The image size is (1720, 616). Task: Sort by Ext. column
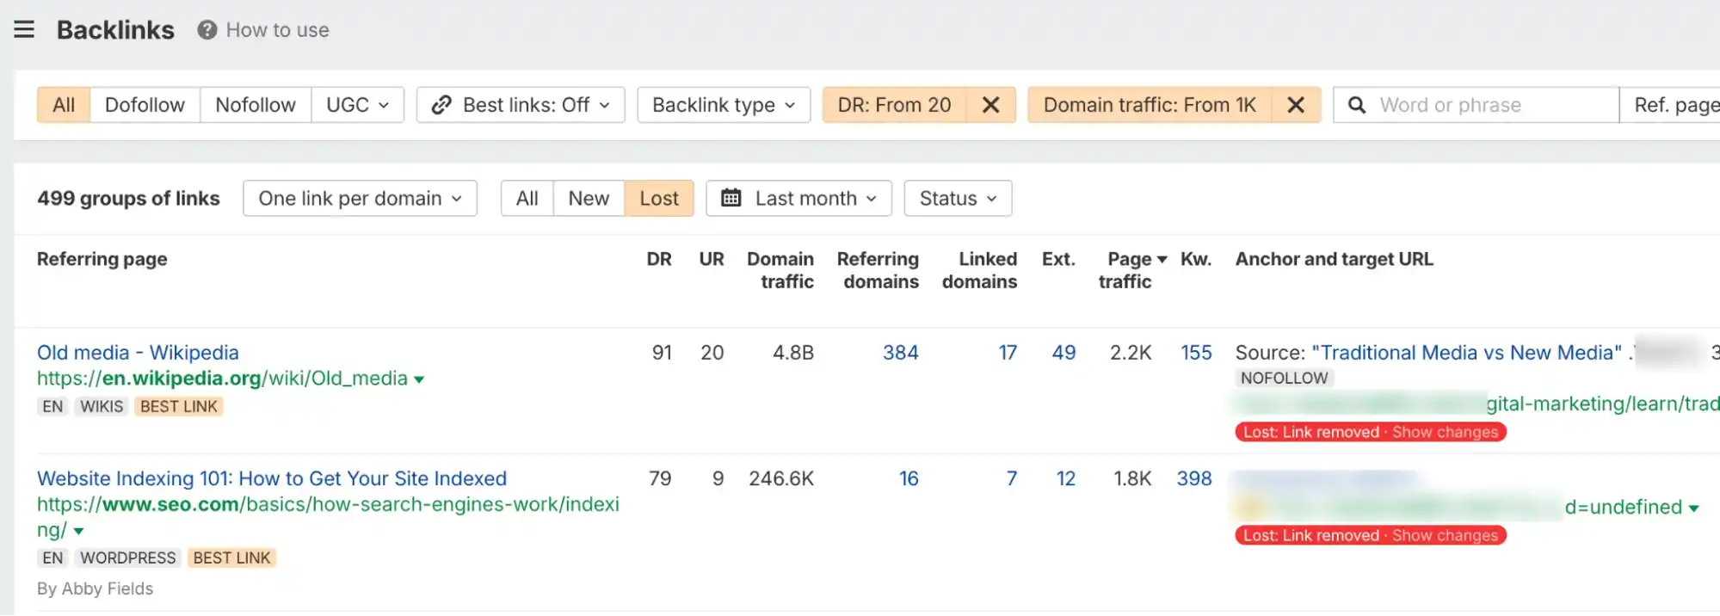(x=1058, y=259)
